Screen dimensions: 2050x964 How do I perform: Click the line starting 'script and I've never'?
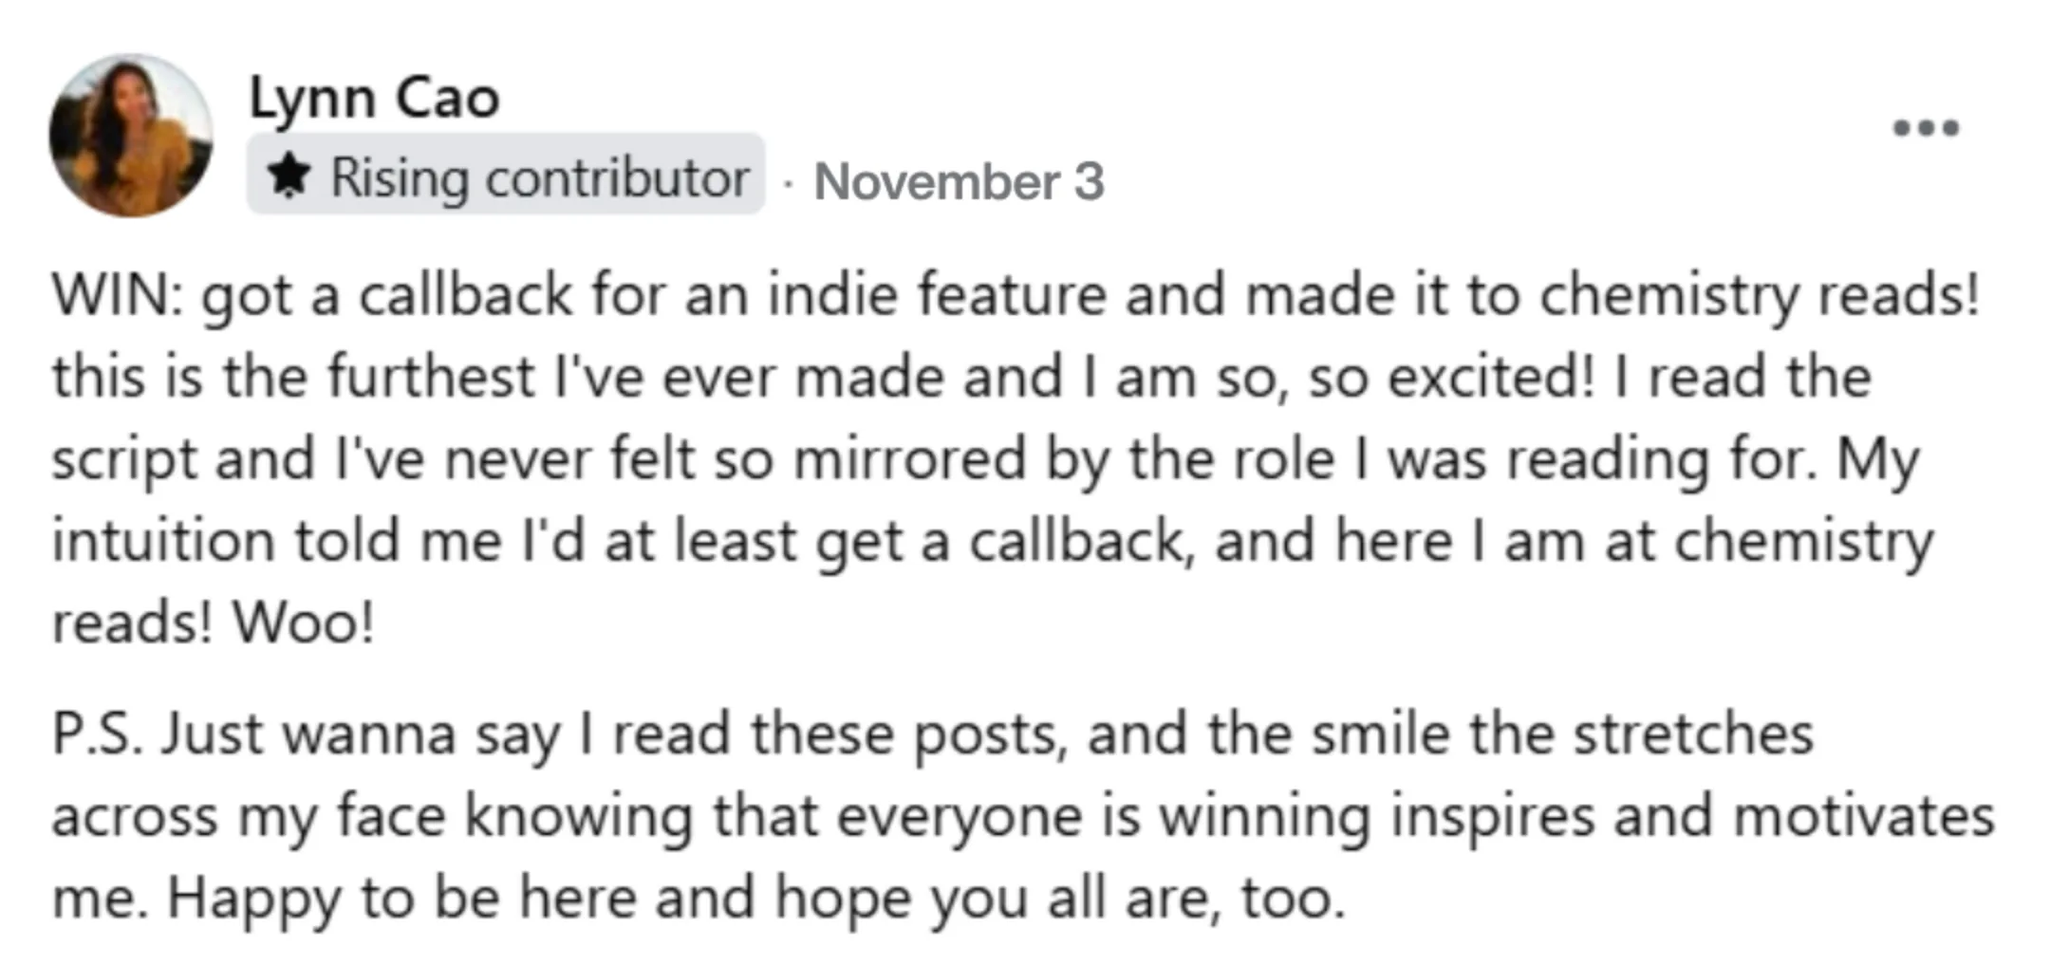[985, 460]
